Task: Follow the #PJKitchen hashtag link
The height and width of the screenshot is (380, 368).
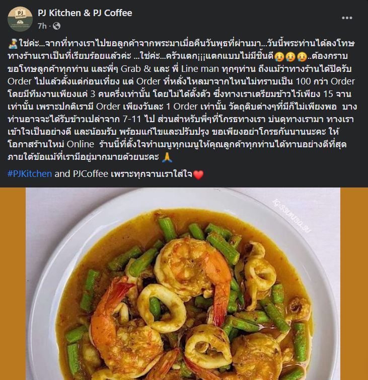Action: pos(30,174)
